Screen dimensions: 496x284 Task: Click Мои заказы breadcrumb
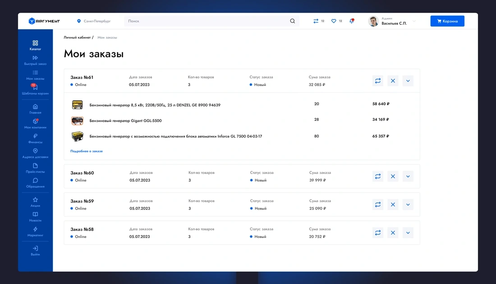click(107, 37)
